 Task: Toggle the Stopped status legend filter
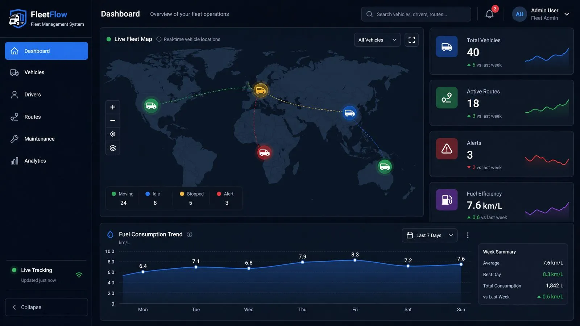[191, 198]
